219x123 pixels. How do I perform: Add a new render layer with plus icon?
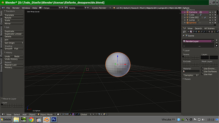click(x=217, y=40)
